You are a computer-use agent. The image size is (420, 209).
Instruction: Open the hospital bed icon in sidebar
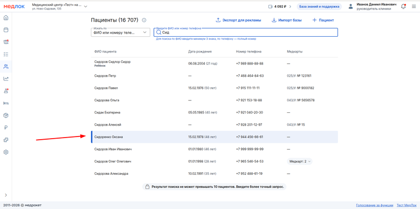pos(6,103)
